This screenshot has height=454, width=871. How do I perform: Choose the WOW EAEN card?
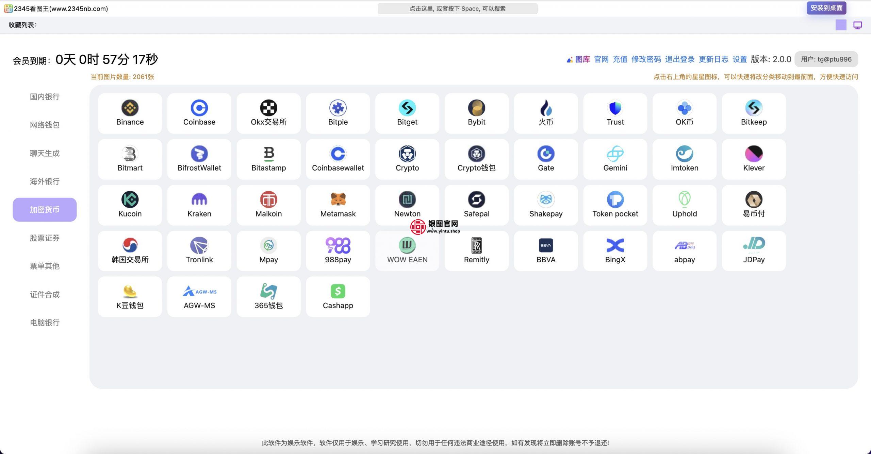tap(407, 251)
